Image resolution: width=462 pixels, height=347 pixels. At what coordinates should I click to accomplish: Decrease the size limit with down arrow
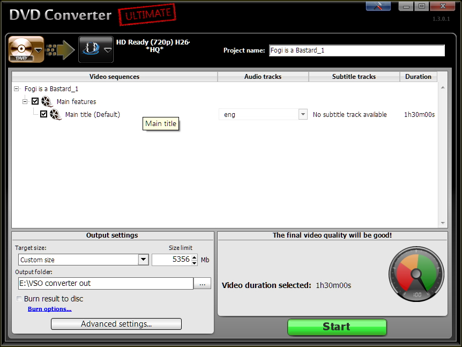click(194, 262)
